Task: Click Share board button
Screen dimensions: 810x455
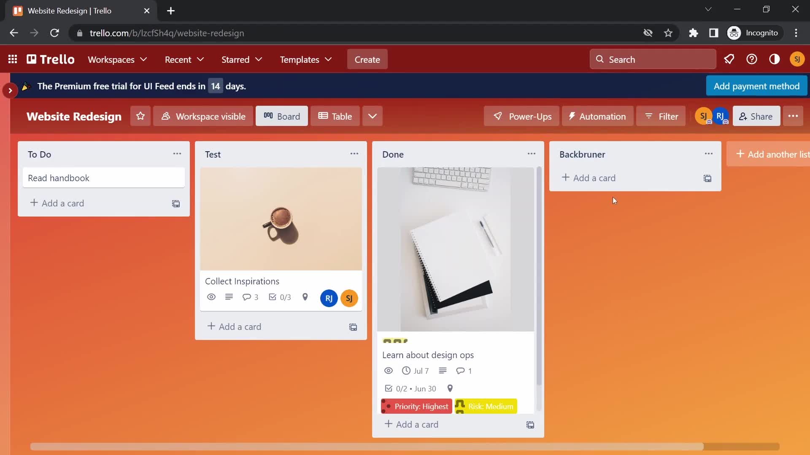Action: 756,116
